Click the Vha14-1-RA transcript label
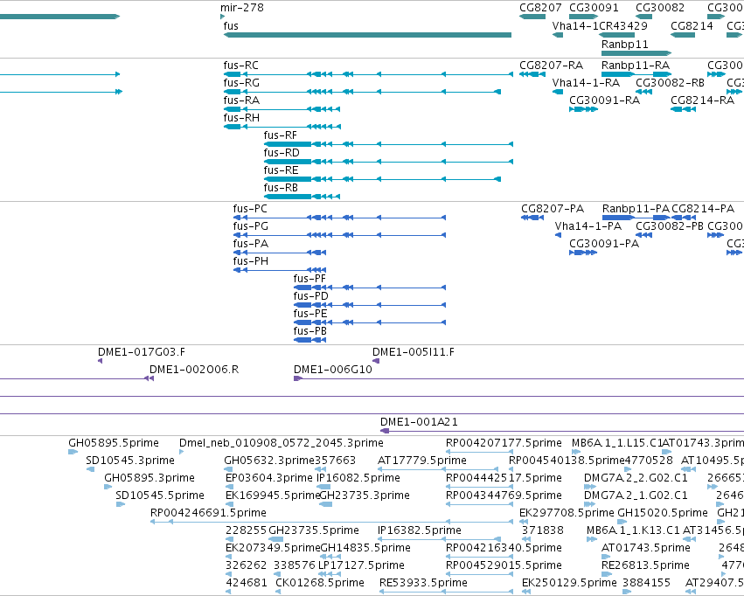 point(586,82)
